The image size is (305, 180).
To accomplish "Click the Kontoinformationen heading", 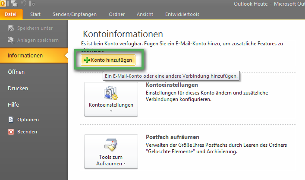I will click(123, 34).
